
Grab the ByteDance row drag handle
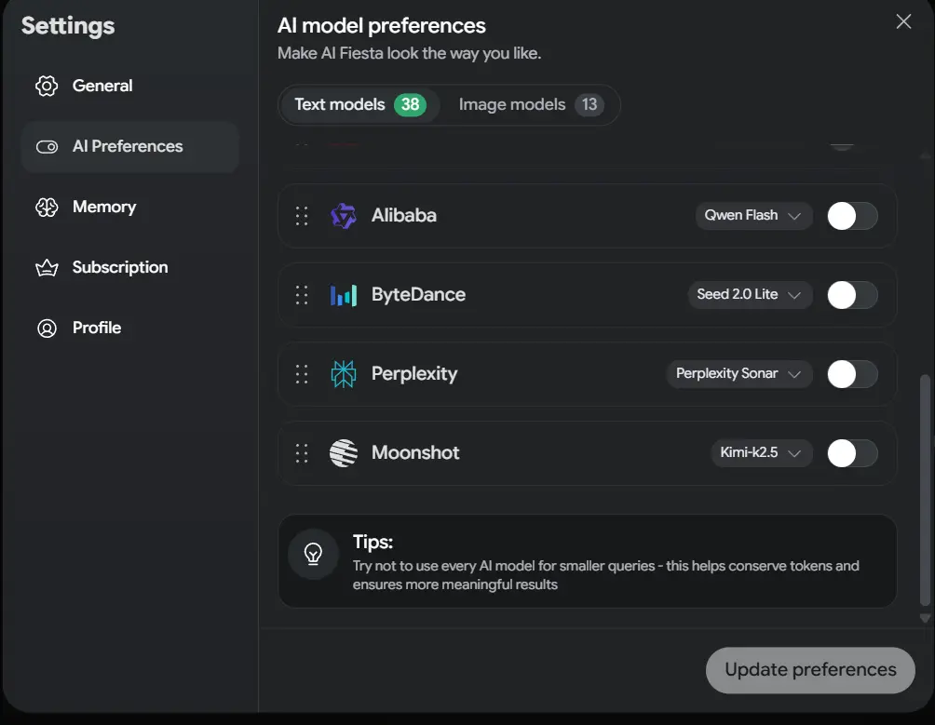pyautogui.click(x=302, y=295)
